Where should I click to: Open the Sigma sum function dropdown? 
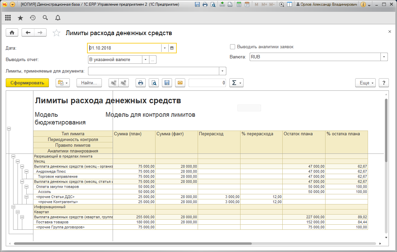(x=236, y=83)
